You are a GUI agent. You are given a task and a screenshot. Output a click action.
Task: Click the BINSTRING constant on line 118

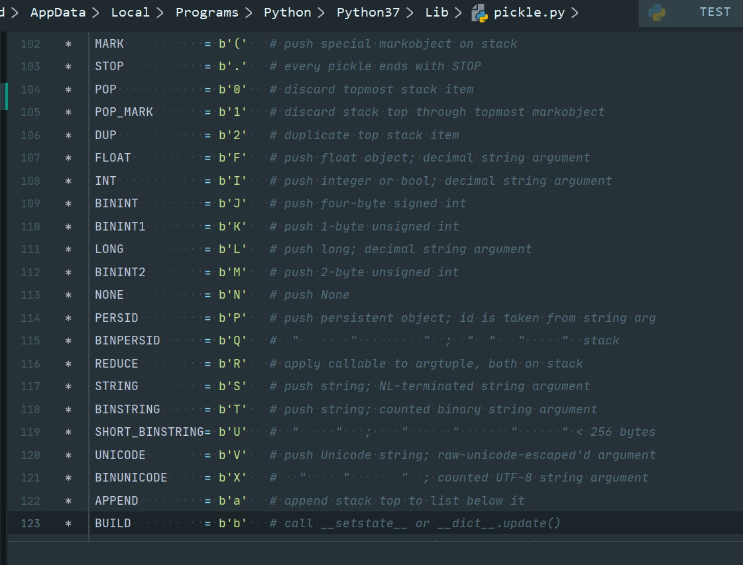click(127, 409)
